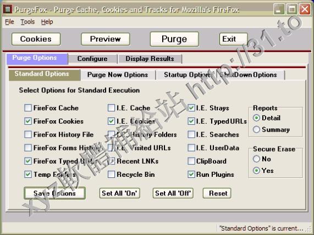Open the Tools menu
Screen dimensions: 314x235
click(27, 21)
